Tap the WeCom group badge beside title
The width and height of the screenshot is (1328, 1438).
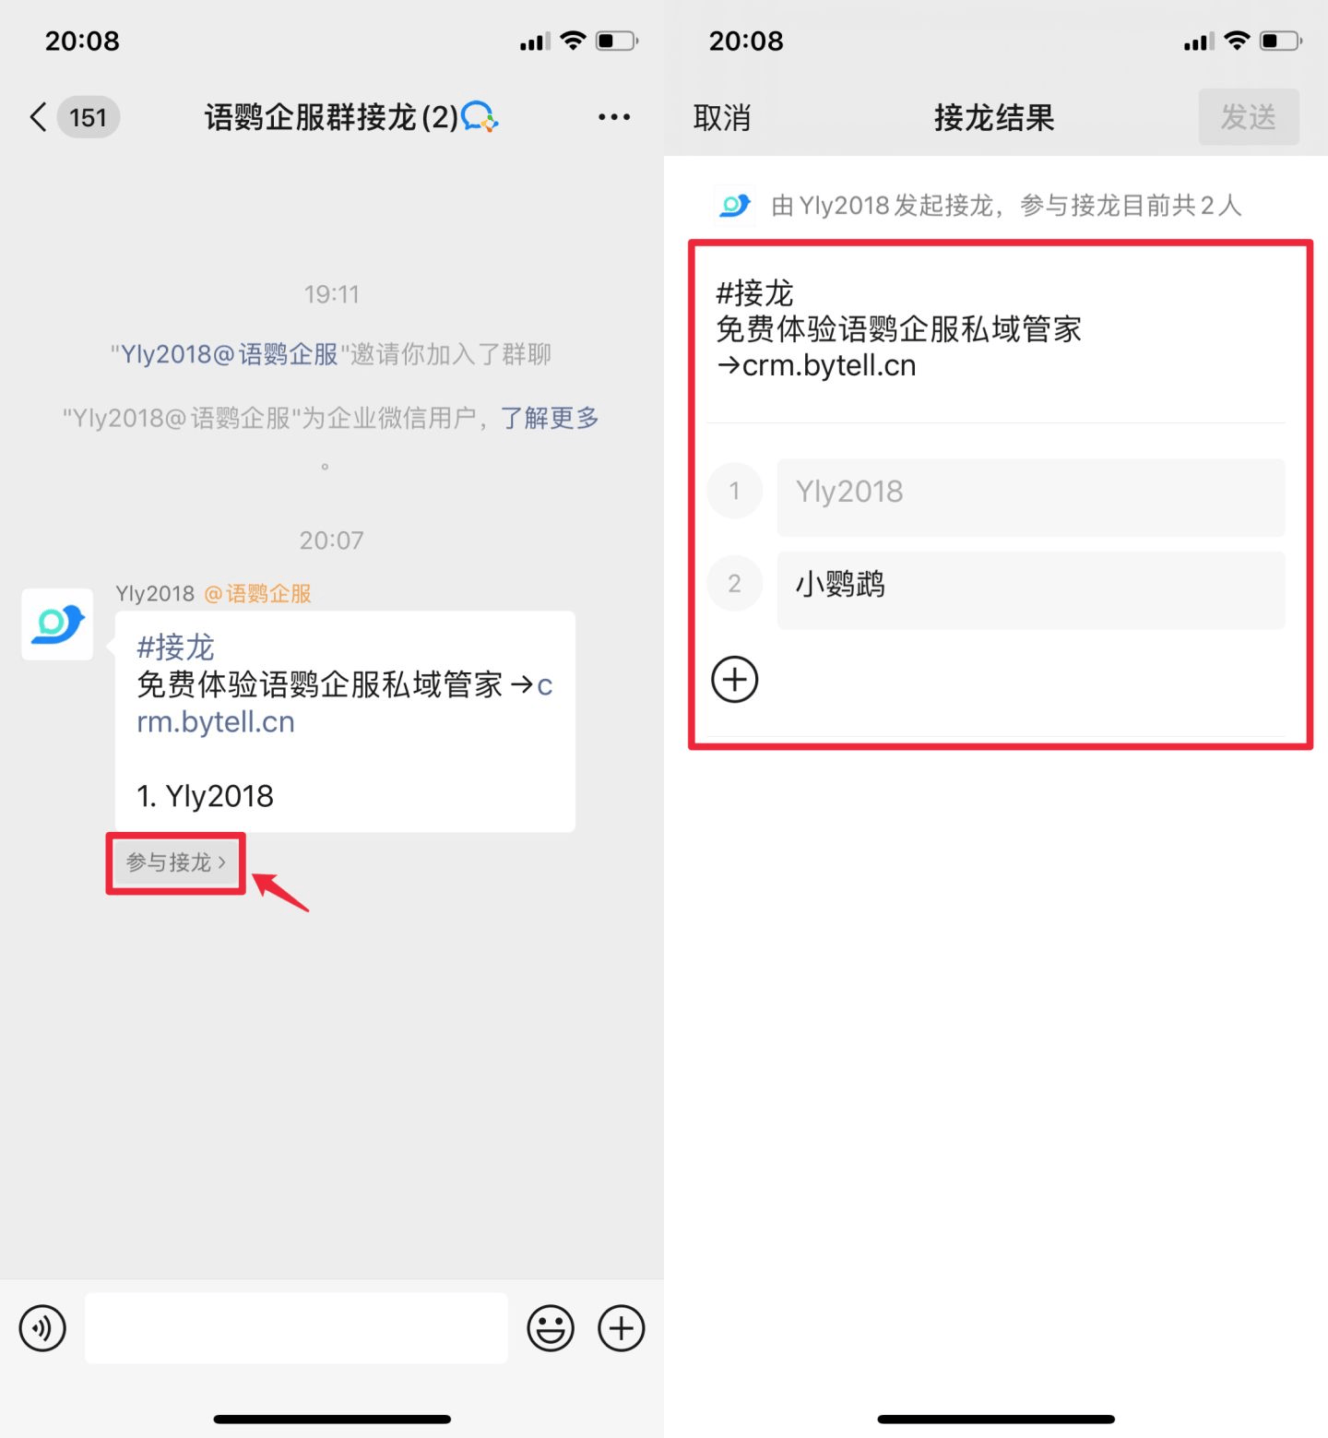coord(480,117)
